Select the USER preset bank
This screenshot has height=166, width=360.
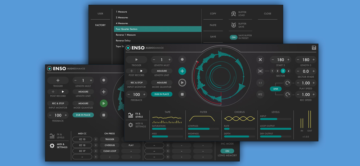click(100, 14)
